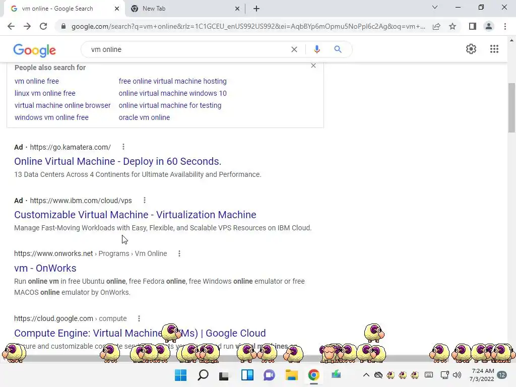Open suggestion windows vm online free

[x=51, y=117]
